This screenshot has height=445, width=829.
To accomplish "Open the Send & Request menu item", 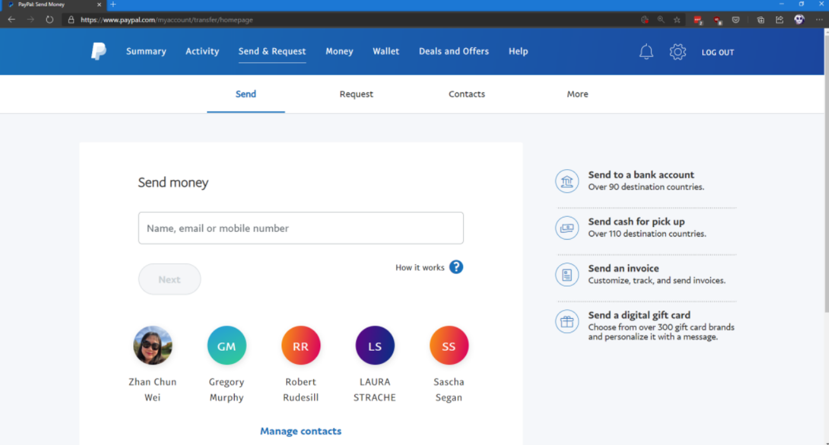I will pyautogui.click(x=272, y=51).
